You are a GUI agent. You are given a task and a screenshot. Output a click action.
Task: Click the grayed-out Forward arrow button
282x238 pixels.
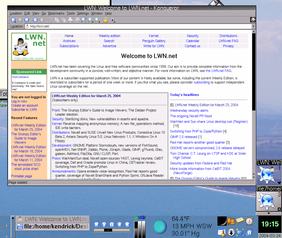20,20
